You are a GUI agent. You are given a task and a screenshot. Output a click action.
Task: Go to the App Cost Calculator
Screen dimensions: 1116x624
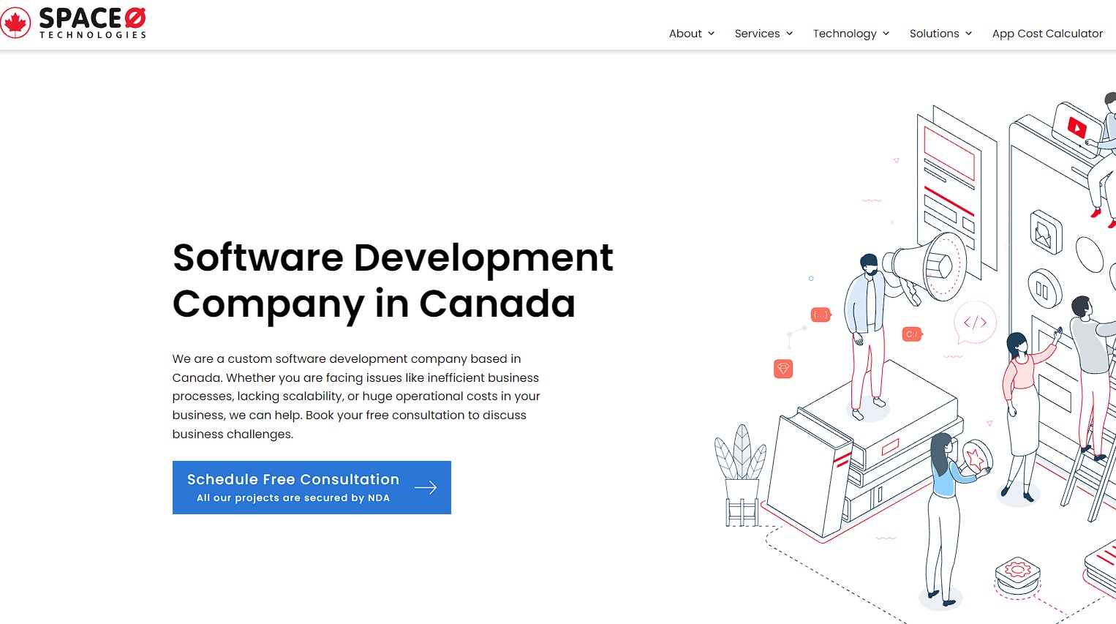tap(1047, 34)
